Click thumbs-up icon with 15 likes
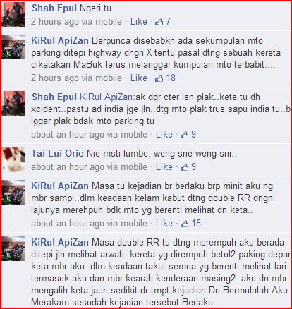 click(185, 224)
